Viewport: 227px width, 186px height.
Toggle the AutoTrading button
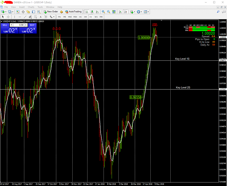tap(73, 12)
